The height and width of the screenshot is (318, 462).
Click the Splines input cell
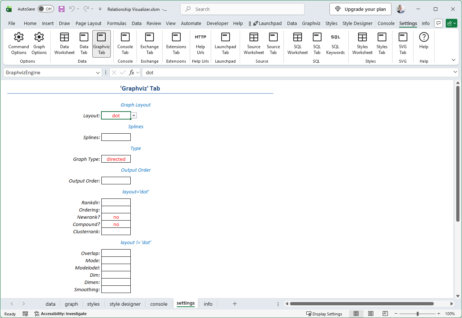[x=116, y=137]
